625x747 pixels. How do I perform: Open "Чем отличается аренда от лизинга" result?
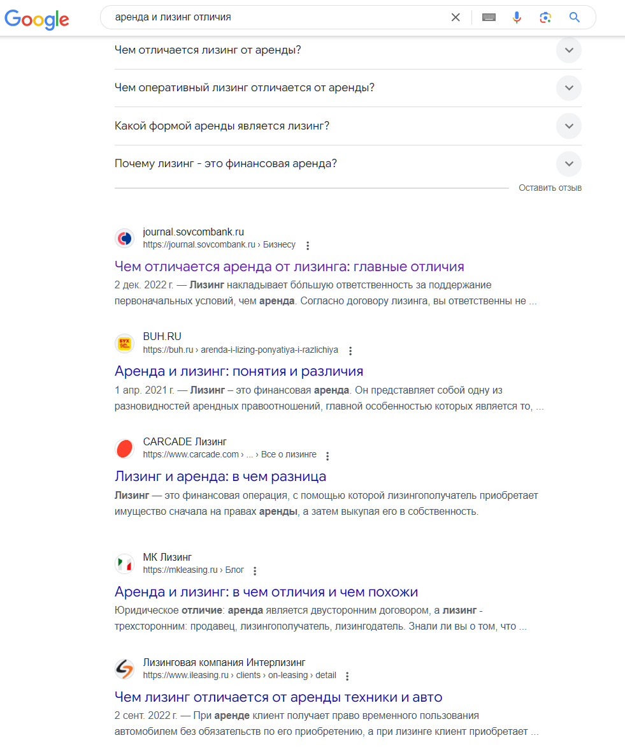point(289,267)
